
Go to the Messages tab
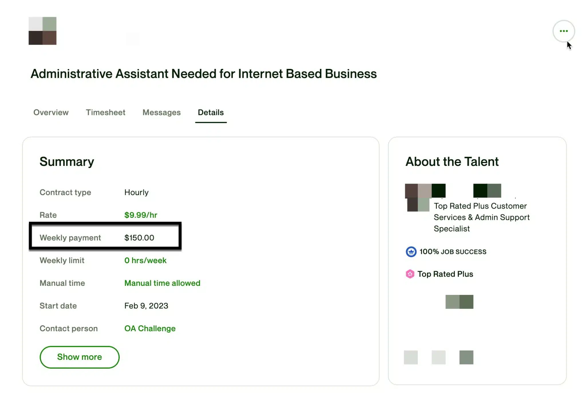coord(161,112)
